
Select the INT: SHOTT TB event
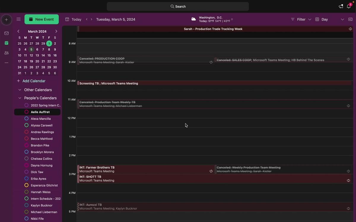[215, 179]
